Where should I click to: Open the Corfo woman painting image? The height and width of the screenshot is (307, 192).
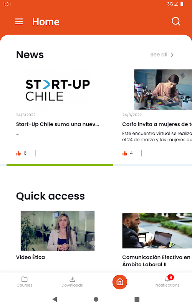point(163,89)
